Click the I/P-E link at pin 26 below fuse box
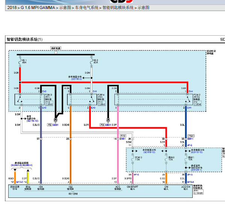The image size is (225, 208). 136,175
